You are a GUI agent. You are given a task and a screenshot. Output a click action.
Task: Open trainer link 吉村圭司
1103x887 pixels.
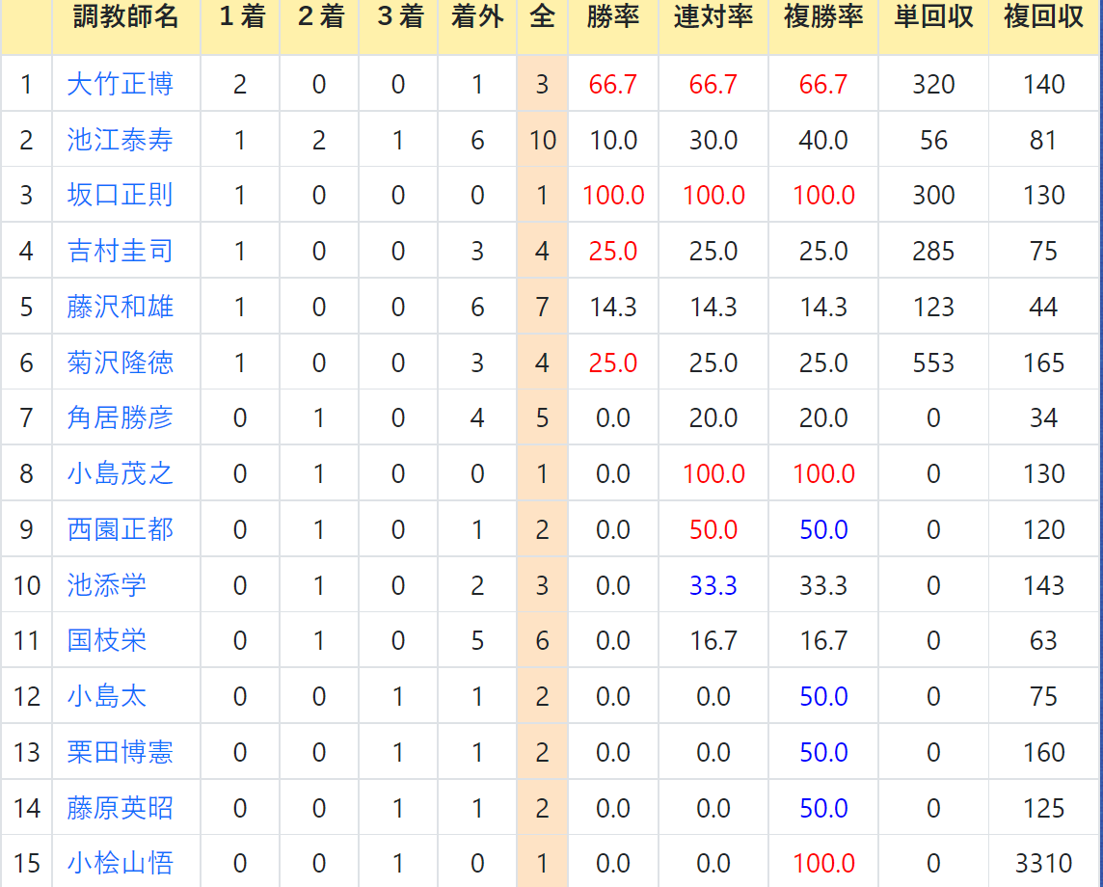[120, 251]
